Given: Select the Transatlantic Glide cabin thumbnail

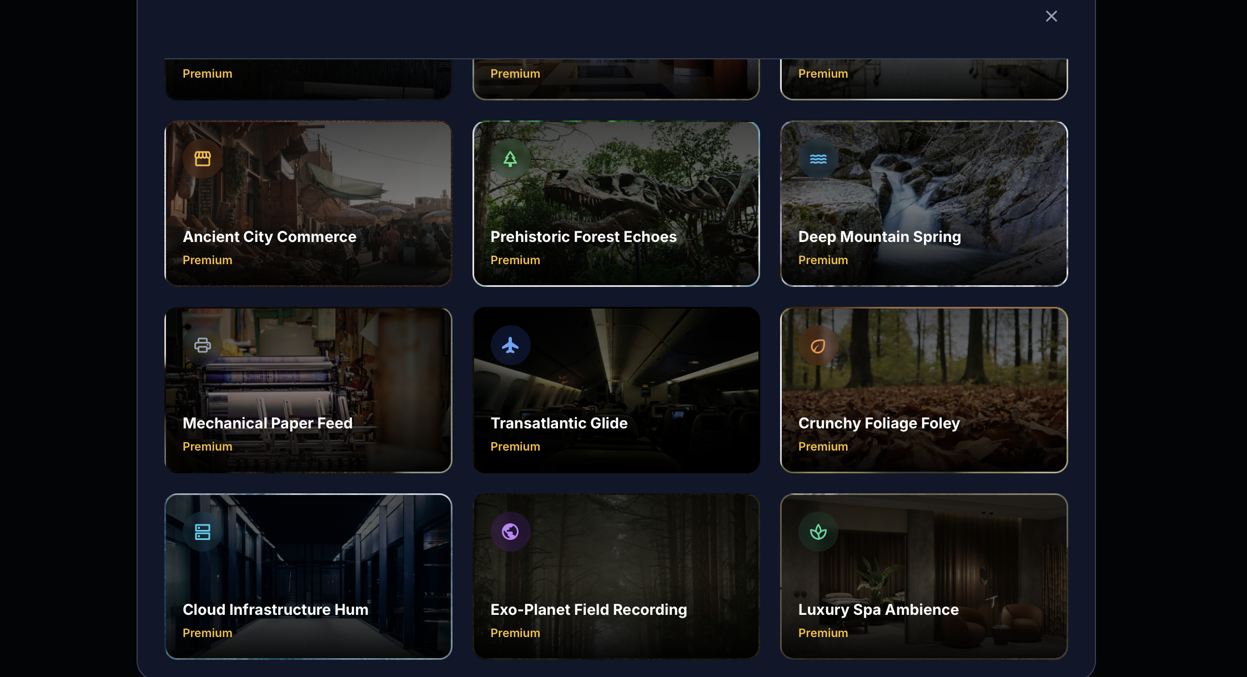Looking at the screenshot, I should (616, 390).
